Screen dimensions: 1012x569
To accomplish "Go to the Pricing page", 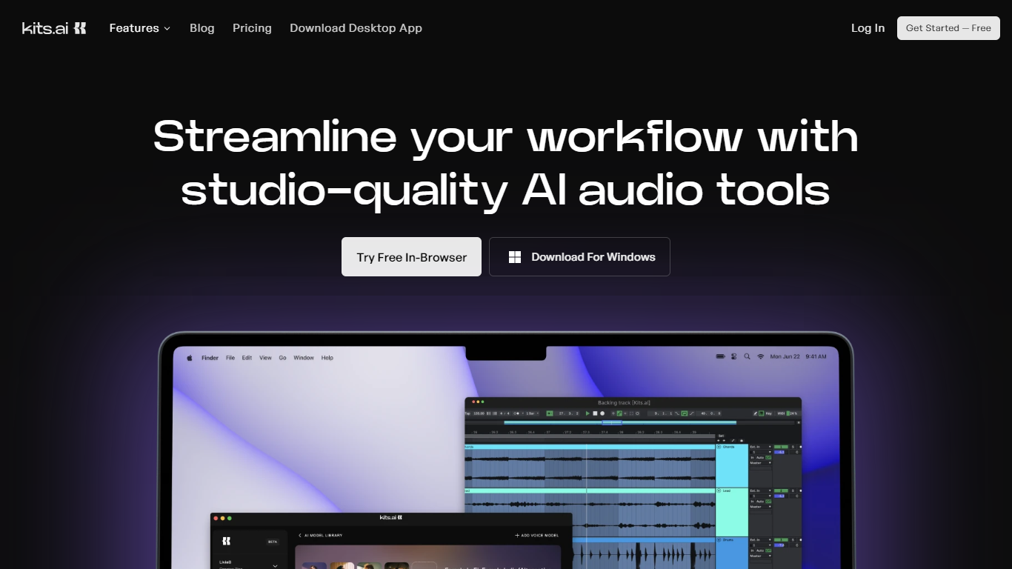I will pyautogui.click(x=252, y=28).
